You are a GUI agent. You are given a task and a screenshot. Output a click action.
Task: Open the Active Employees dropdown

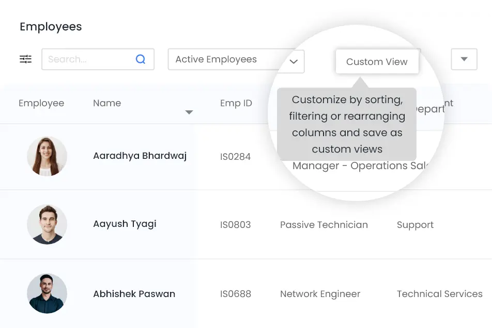236,60
